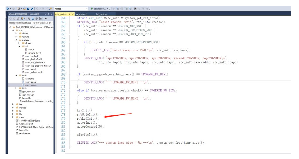Click the Sync with Active Document icon

click(29, 19)
